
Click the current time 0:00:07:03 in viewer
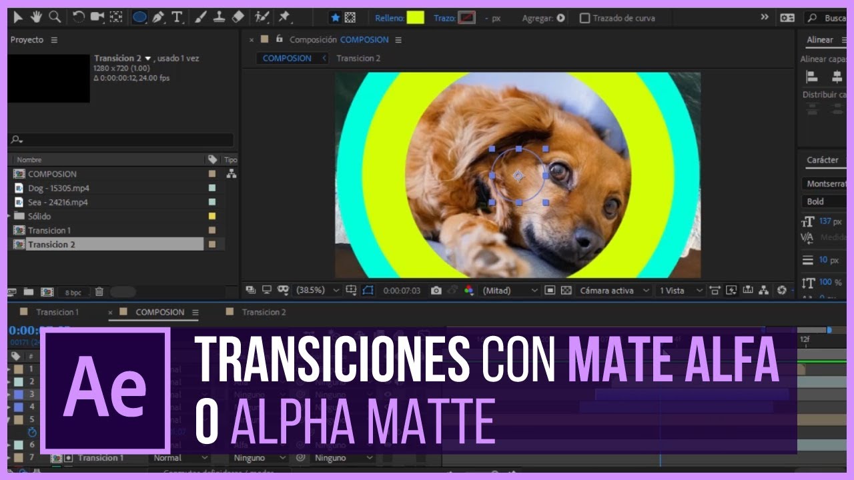tap(402, 291)
